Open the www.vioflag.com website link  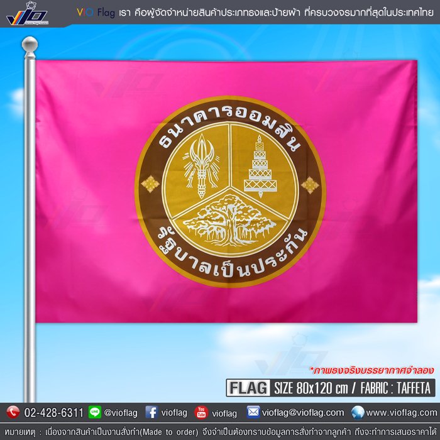pyautogui.click(x=402, y=412)
